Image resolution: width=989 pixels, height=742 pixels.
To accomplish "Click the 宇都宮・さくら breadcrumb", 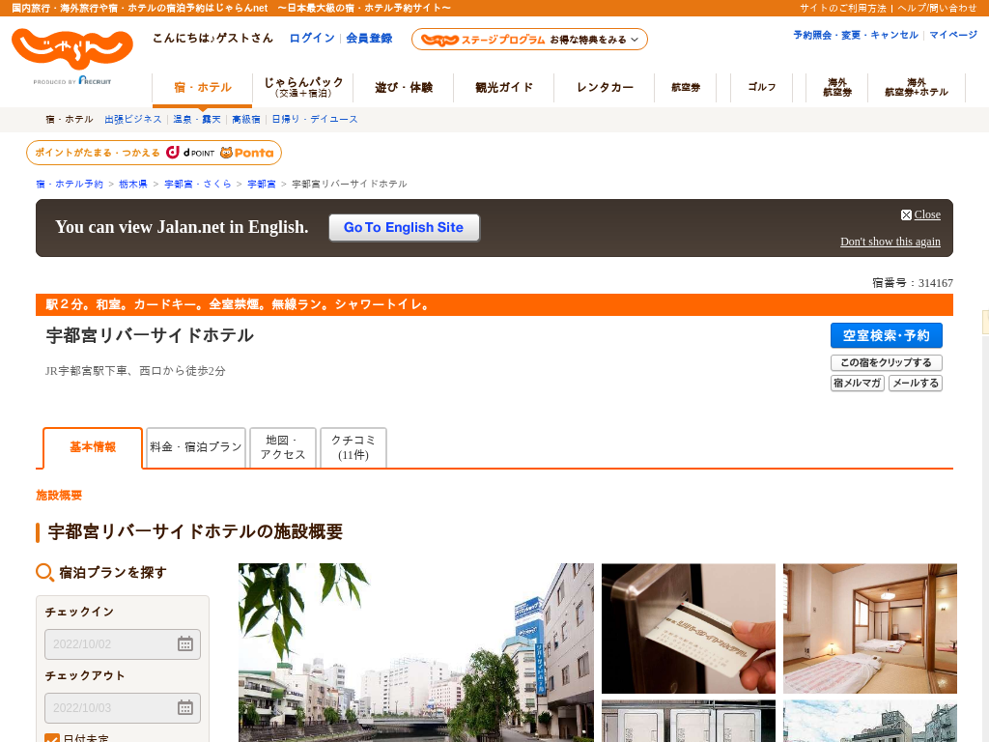I will coord(197,185).
